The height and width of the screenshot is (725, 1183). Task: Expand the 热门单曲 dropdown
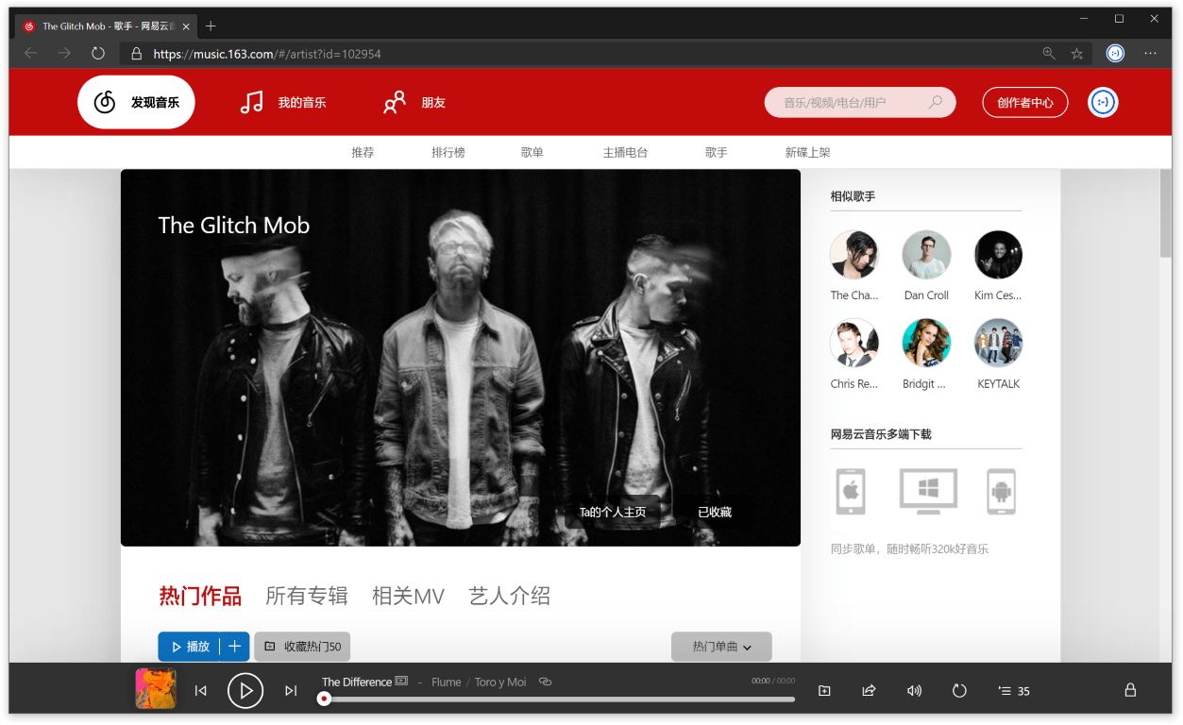721,647
